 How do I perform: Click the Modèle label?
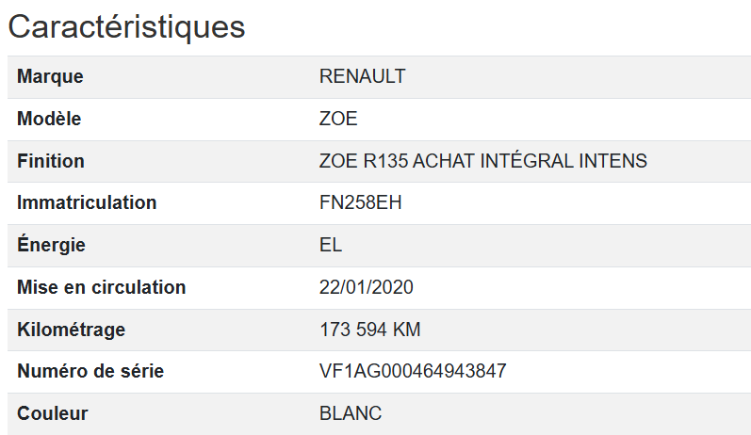pos(49,120)
